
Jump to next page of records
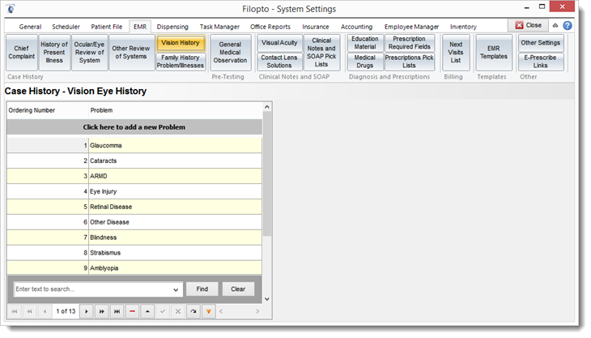pyautogui.click(x=102, y=311)
